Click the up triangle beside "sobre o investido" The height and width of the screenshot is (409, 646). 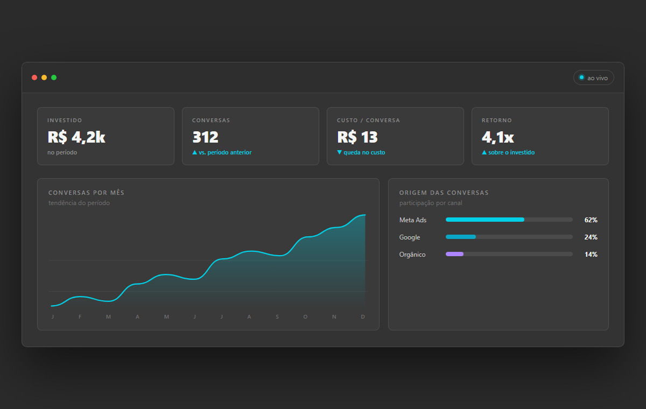484,152
